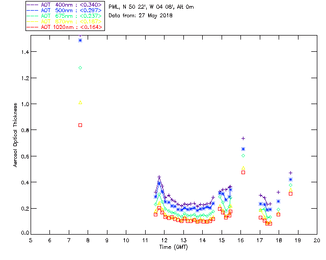Click the red square marker near 0.84 AOT
The height and width of the screenshot is (260, 326).
tap(80, 125)
